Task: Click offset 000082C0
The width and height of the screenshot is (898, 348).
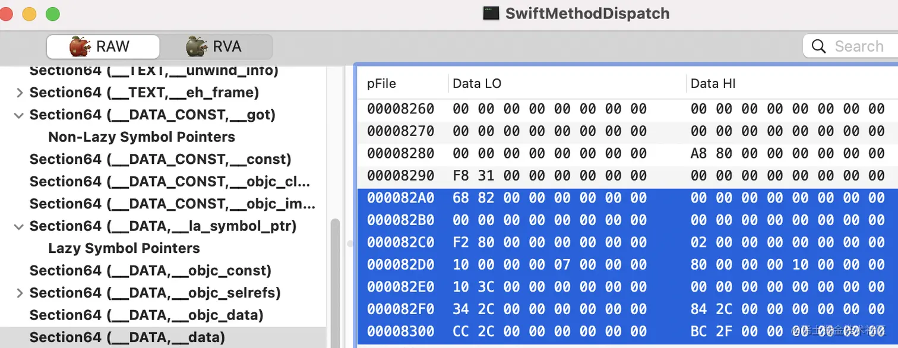Action: point(401,243)
